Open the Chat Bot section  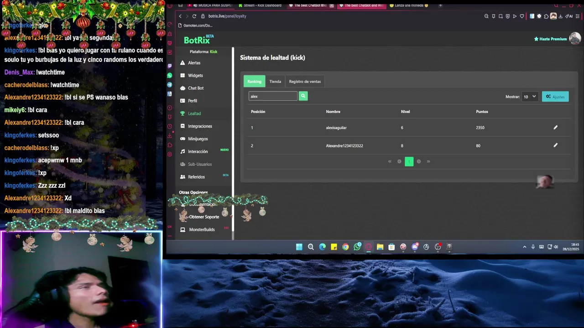pyautogui.click(x=192, y=88)
